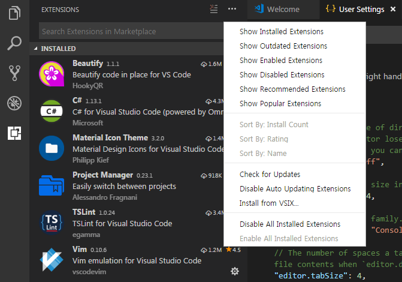Screen dimensions: 402x282
Task: Open the C# extension title
Action: 77,100
